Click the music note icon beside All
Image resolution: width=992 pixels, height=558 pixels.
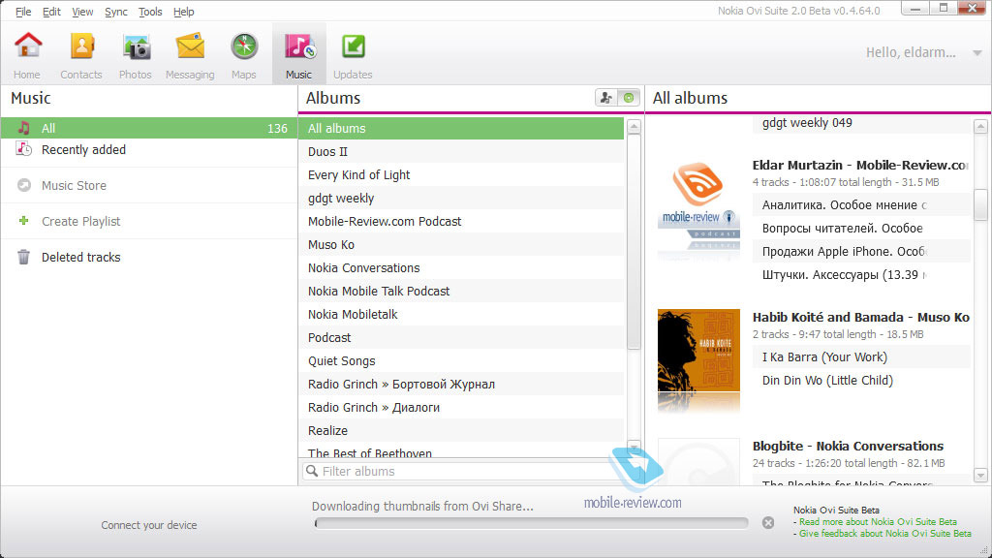point(24,128)
